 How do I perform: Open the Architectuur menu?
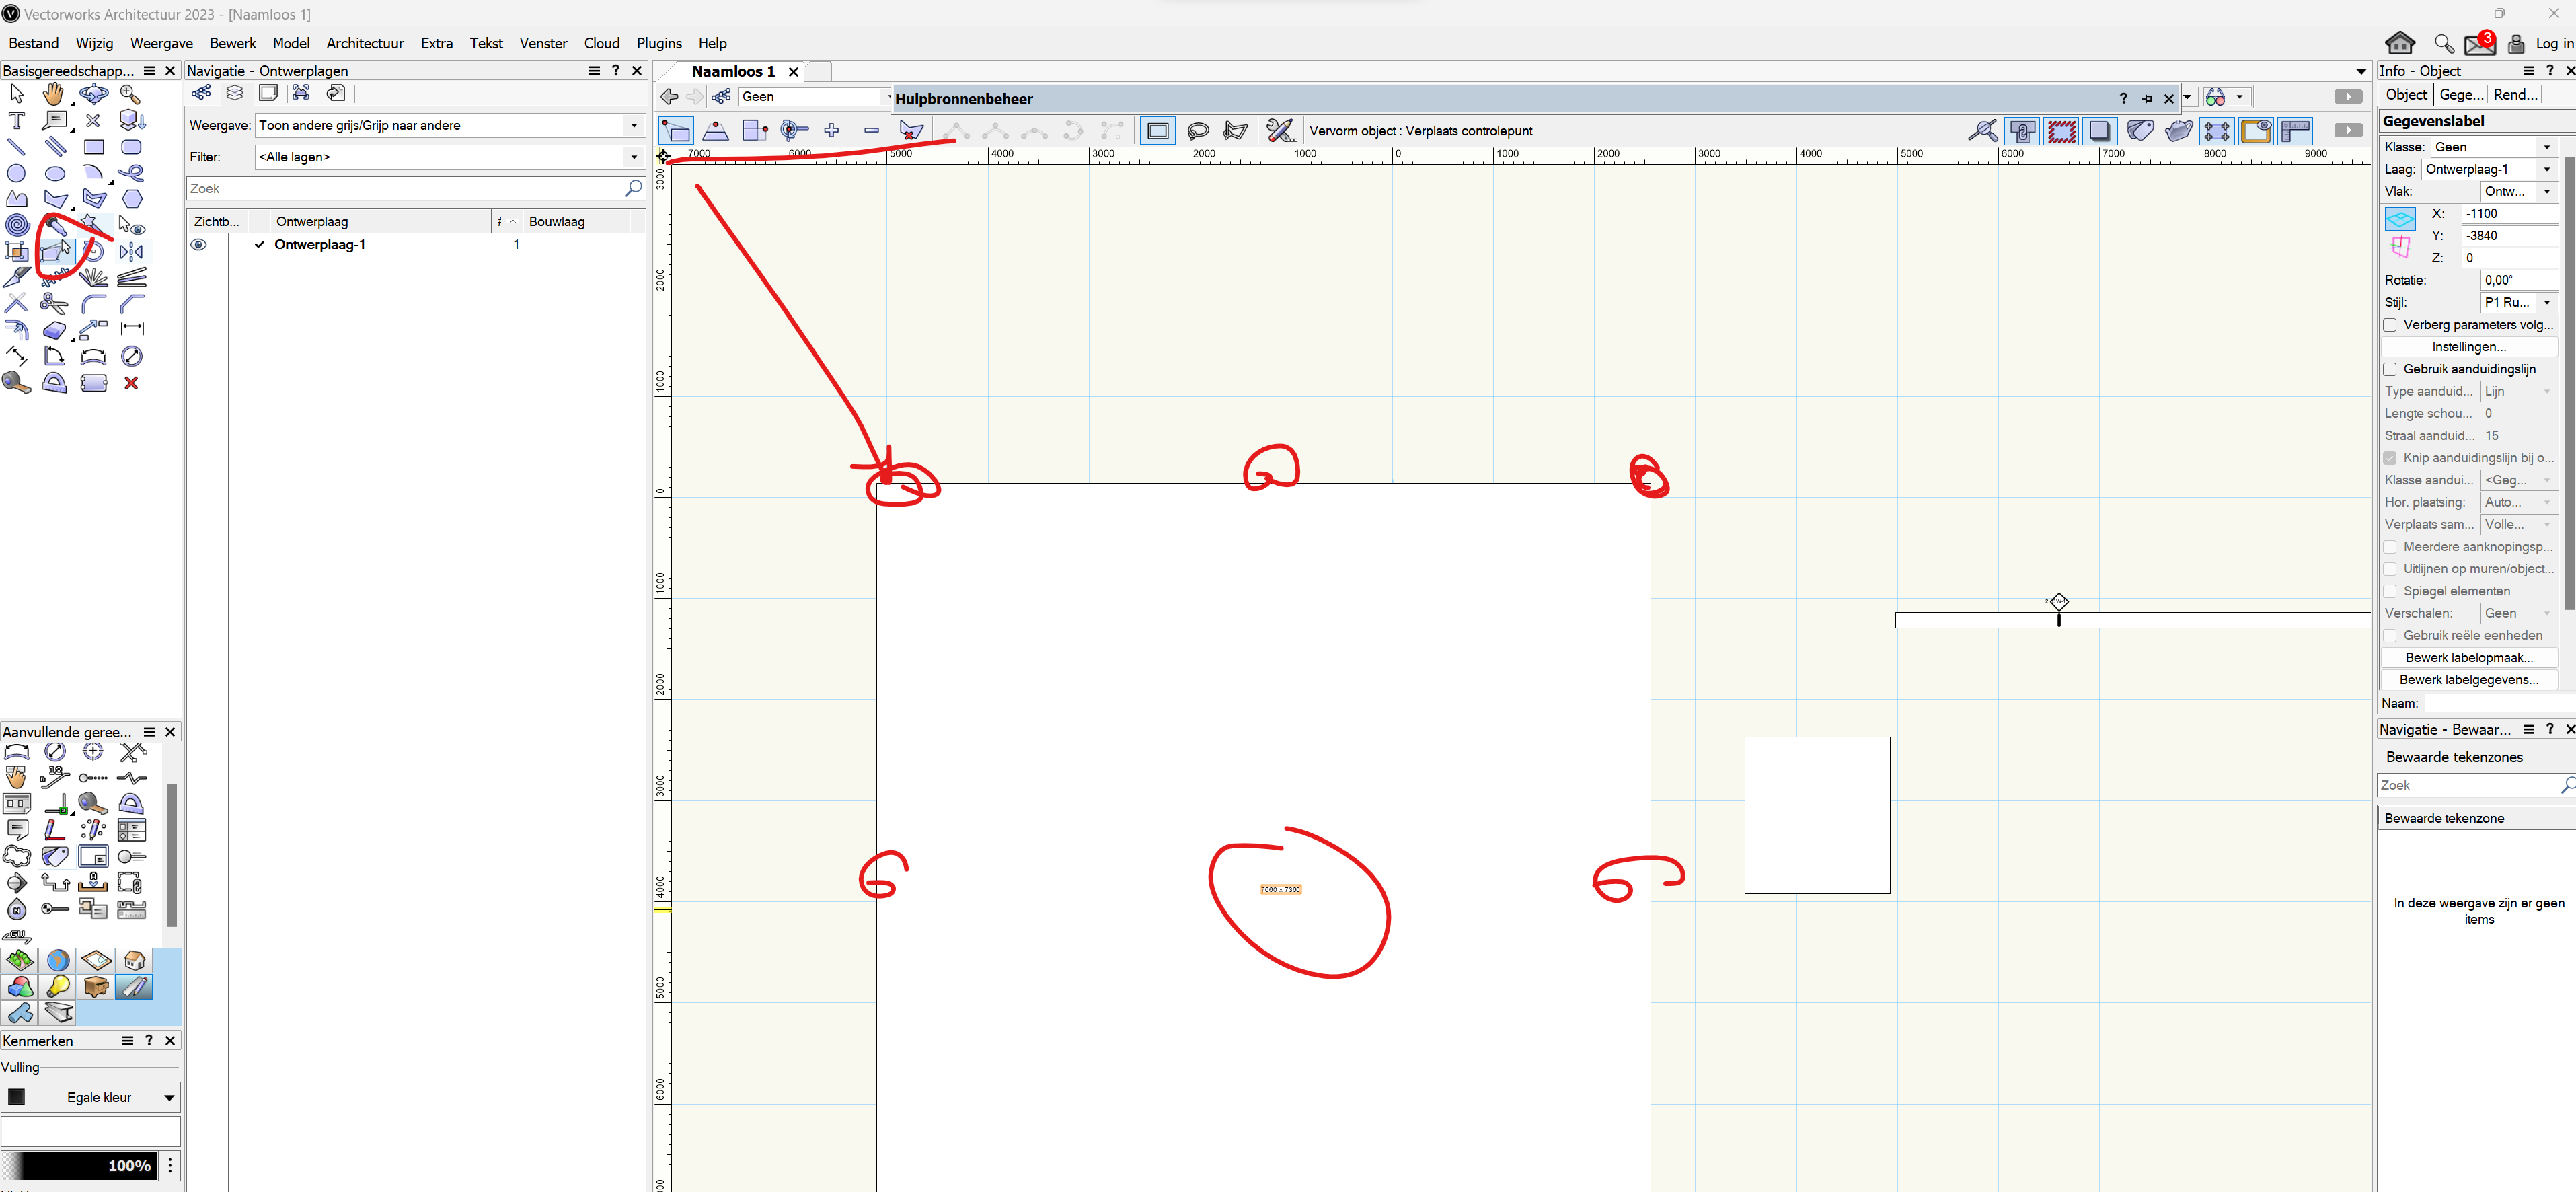[364, 43]
